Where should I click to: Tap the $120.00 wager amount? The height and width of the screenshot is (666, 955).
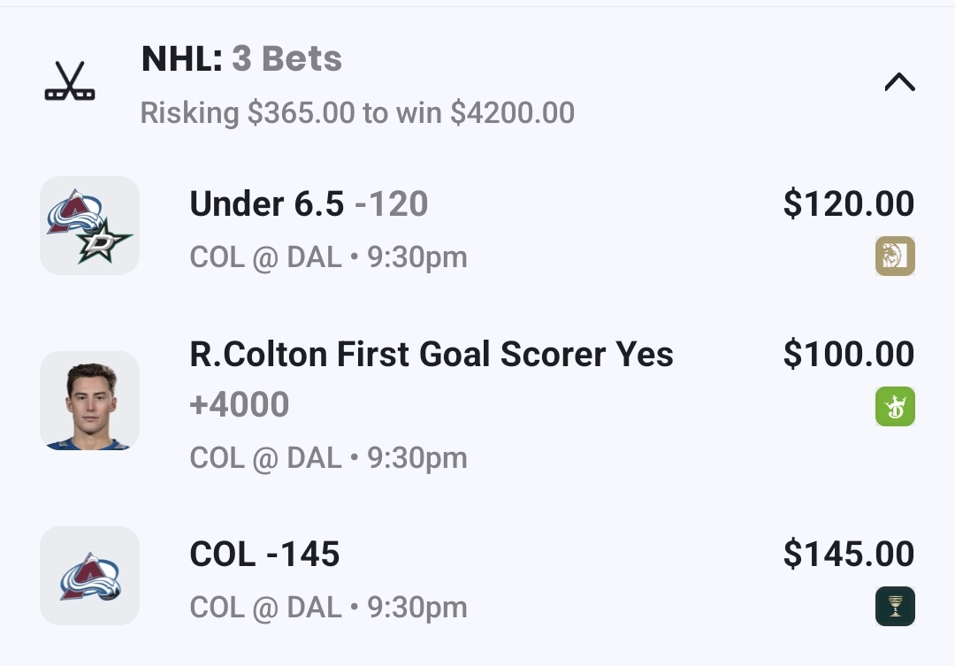[x=848, y=204]
